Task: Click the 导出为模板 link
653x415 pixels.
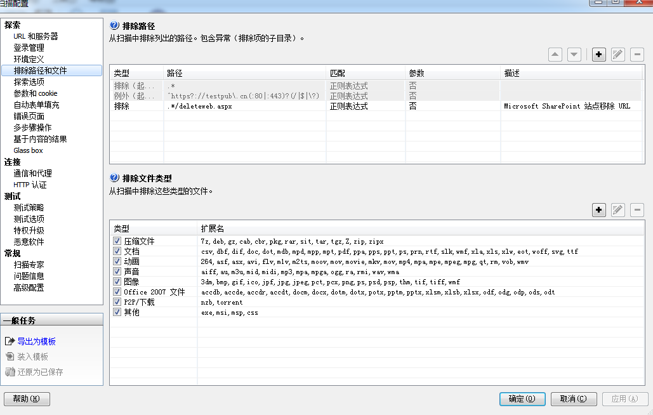Action: 36,341
